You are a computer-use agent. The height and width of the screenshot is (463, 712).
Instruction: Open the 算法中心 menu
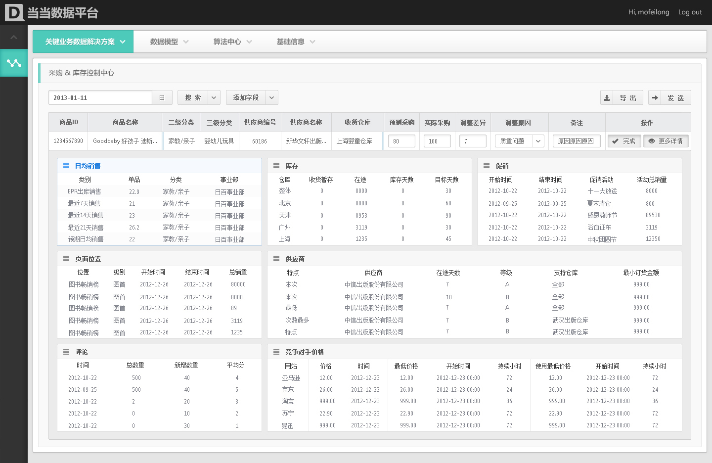(232, 42)
